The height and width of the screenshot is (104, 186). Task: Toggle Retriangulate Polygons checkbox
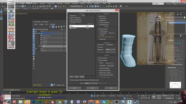(70, 22)
